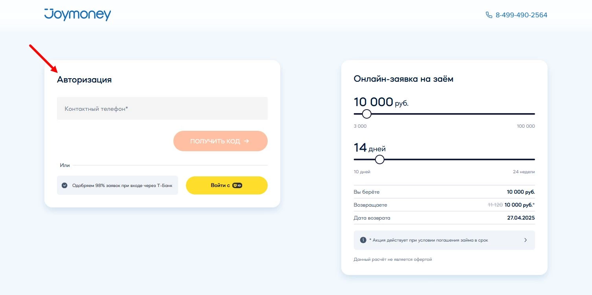Click the Дата возврата 27.04.2025 value
This screenshot has height=295, width=592.
(x=521, y=218)
